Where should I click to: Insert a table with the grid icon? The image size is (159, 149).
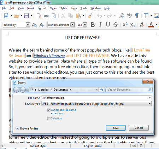tap(146, 16)
